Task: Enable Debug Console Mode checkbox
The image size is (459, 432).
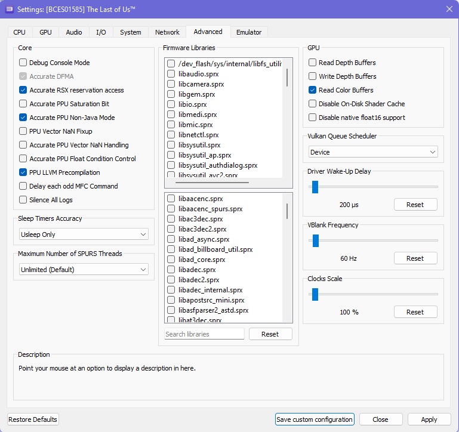Action: click(23, 63)
